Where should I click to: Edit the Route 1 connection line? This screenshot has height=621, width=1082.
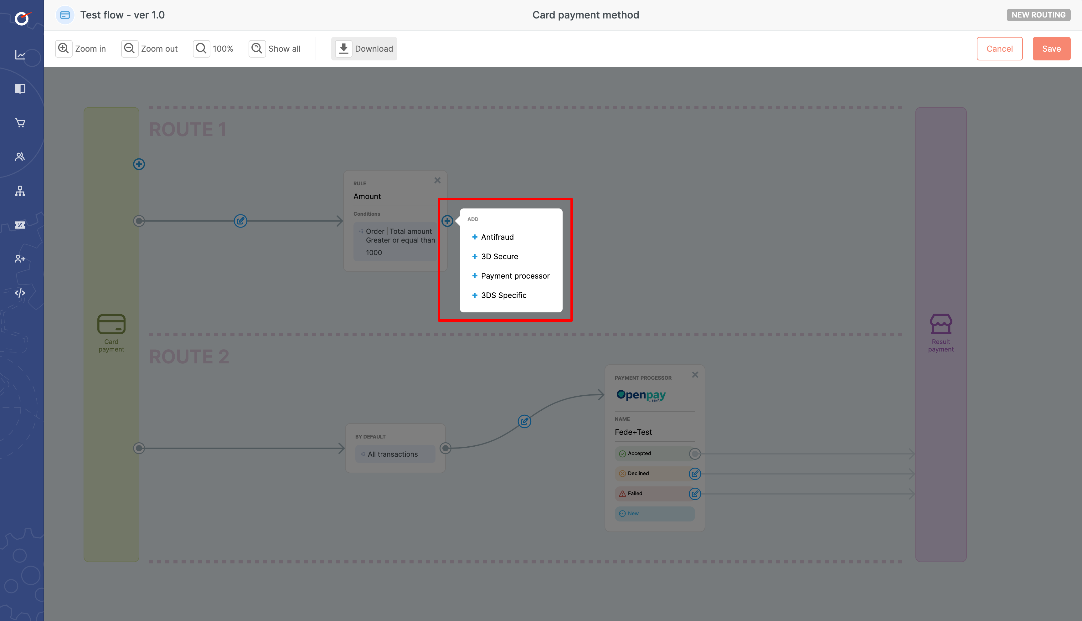click(240, 221)
